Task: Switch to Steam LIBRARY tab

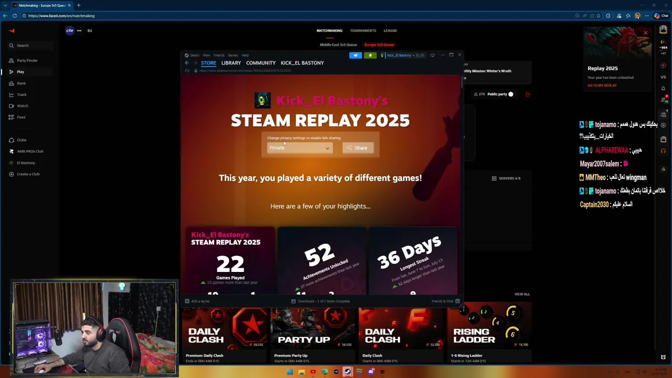Action: pyautogui.click(x=231, y=63)
